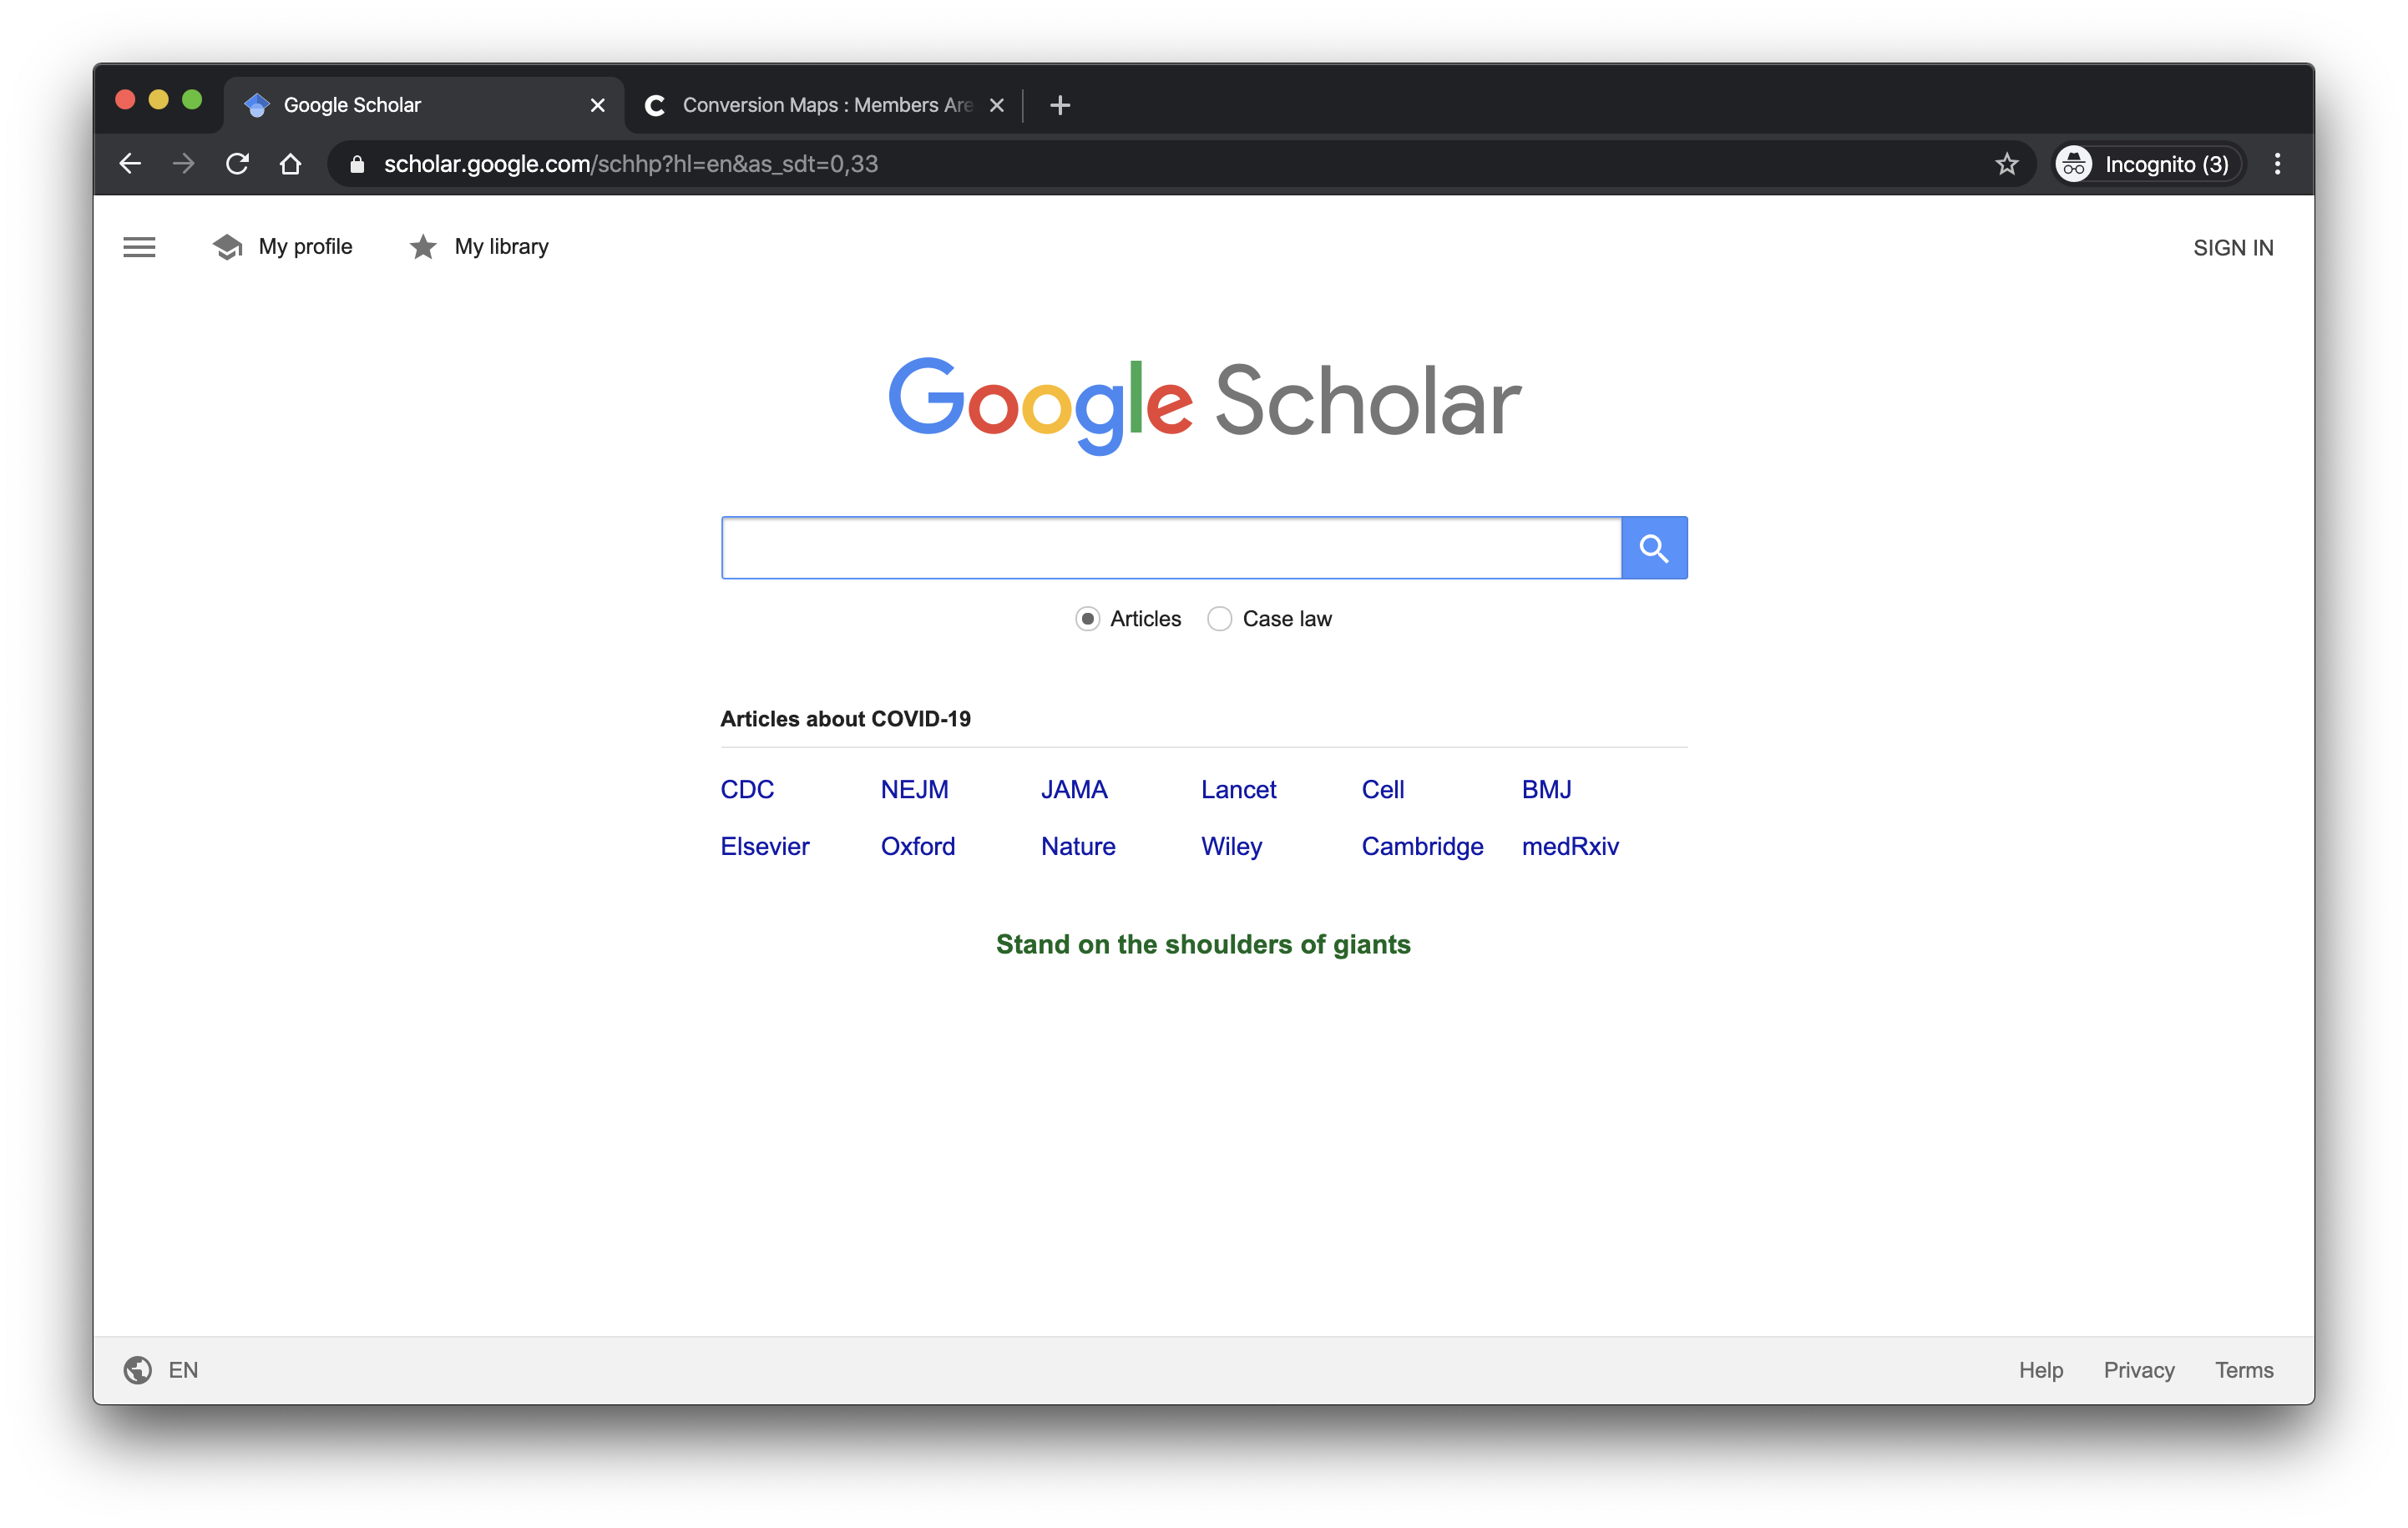Click the browser home icon
Viewport: 2408px width, 1528px height.
click(x=293, y=163)
